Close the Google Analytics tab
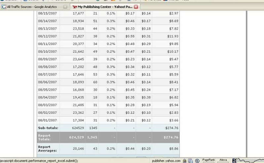This screenshot has width=264, height=163. pos(65,7)
